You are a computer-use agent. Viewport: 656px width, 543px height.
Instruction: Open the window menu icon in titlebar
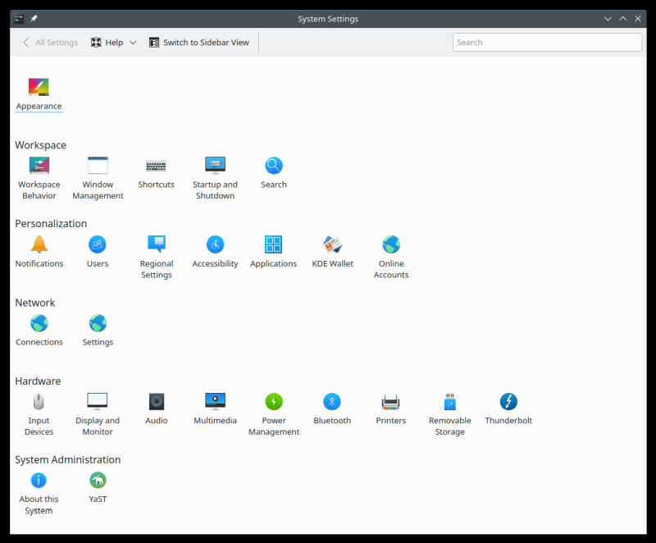point(18,18)
